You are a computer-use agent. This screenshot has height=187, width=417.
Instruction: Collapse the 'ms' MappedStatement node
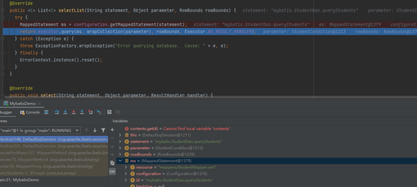pyautogui.click(x=120, y=161)
